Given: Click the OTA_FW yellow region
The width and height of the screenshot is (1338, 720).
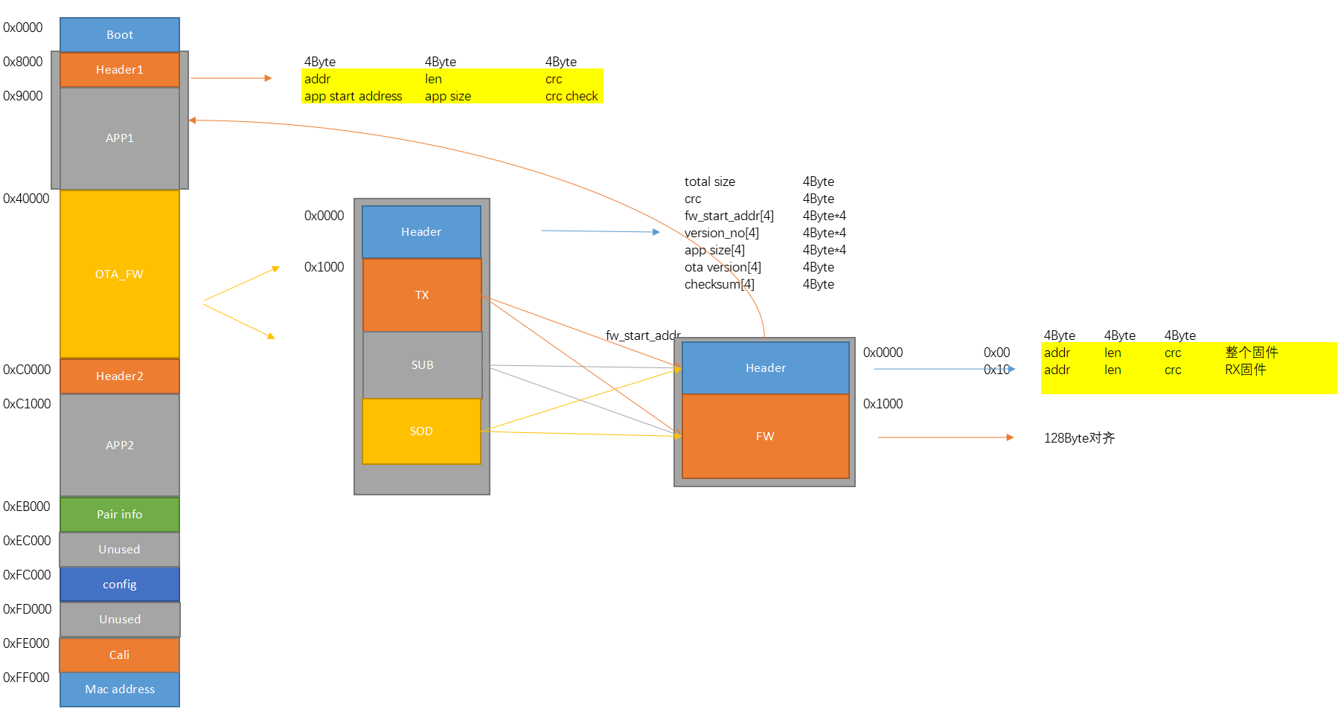Looking at the screenshot, I should (x=119, y=274).
